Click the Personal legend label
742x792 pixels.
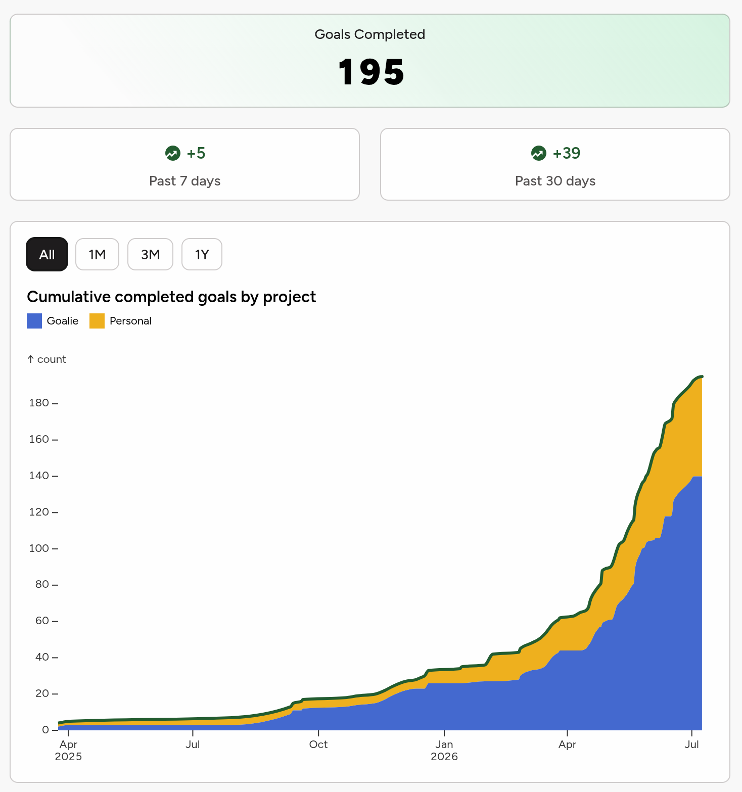pyautogui.click(x=130, y=321)
